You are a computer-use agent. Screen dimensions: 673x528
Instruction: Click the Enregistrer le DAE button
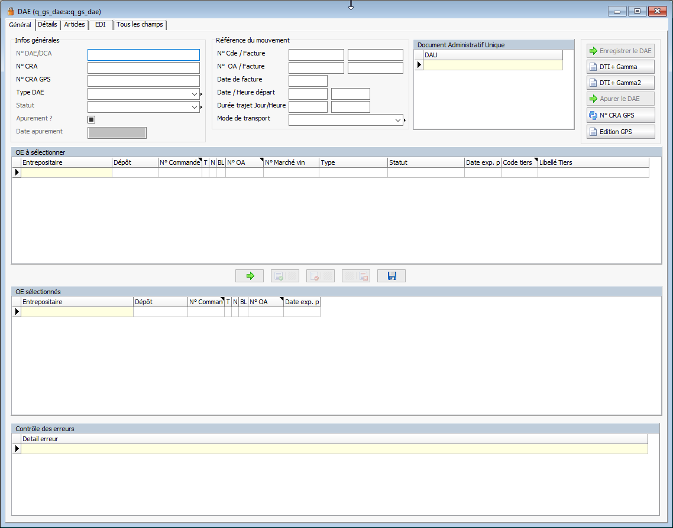pyautogui.click(x=620, y=51)
